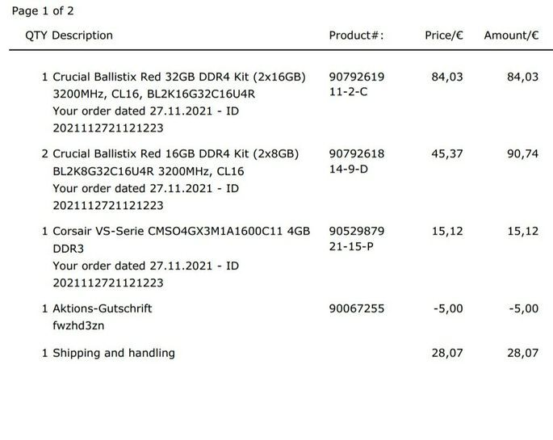Click product number 90792618
The image size is (553, 440).
pos(357,153)
